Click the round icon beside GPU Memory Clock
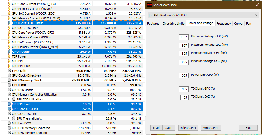262x135 pixels. click(9, 80)
